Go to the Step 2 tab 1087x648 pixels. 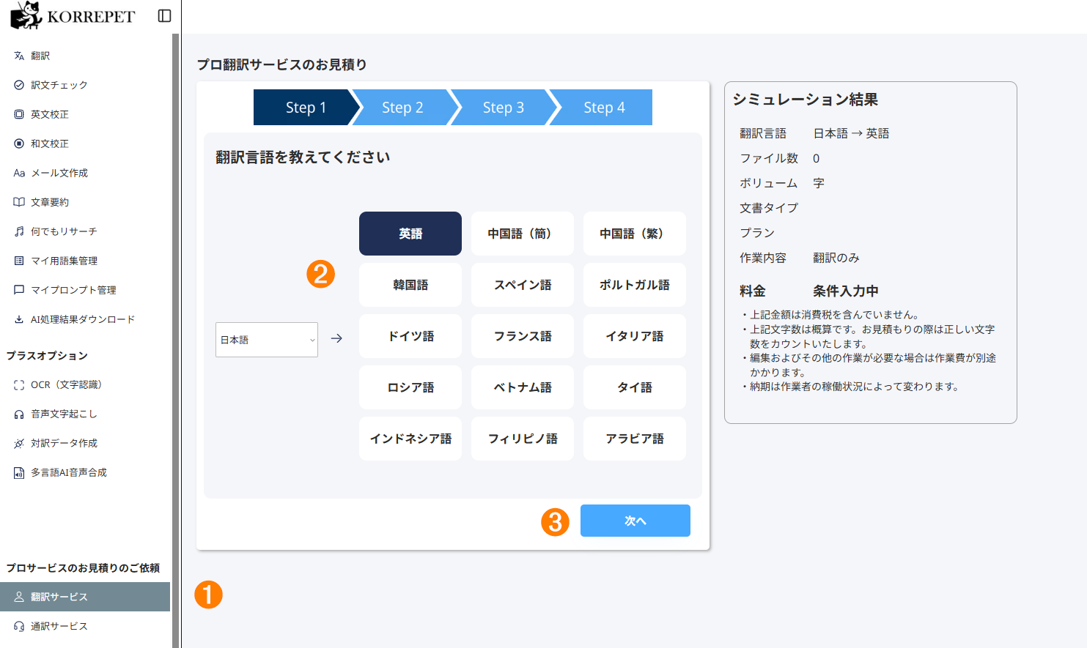click(x=402, y=108)
